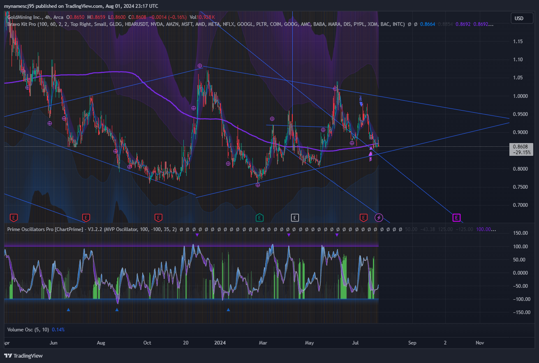Click leftmost purple triangle atop oscillator pane
The image size is (539, 363).
(197, 235)
